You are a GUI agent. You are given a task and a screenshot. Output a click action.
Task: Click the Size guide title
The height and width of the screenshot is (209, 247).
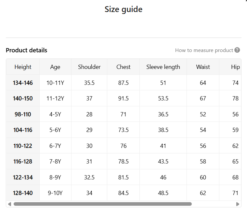(123, 9)
